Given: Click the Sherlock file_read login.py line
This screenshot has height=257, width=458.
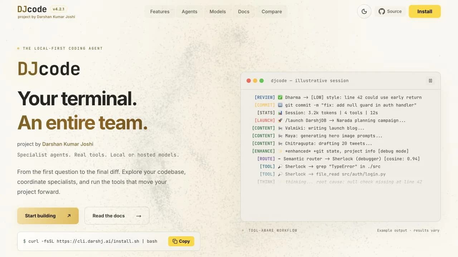Looking at the screenshot, I should [323, 174].
